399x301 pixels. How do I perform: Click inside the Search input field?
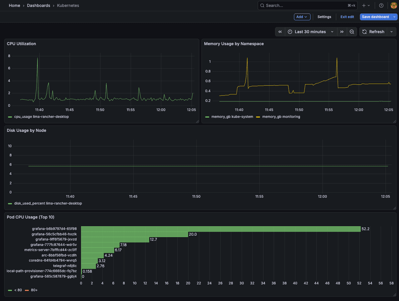click(x=299, y=5)
